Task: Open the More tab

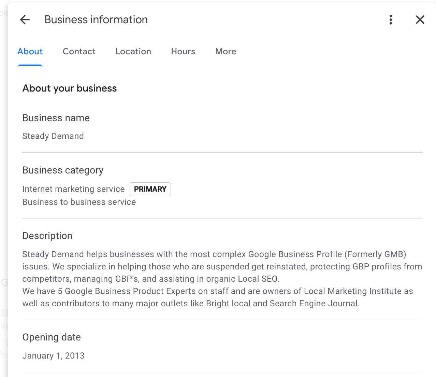Action: click(226, 52)
